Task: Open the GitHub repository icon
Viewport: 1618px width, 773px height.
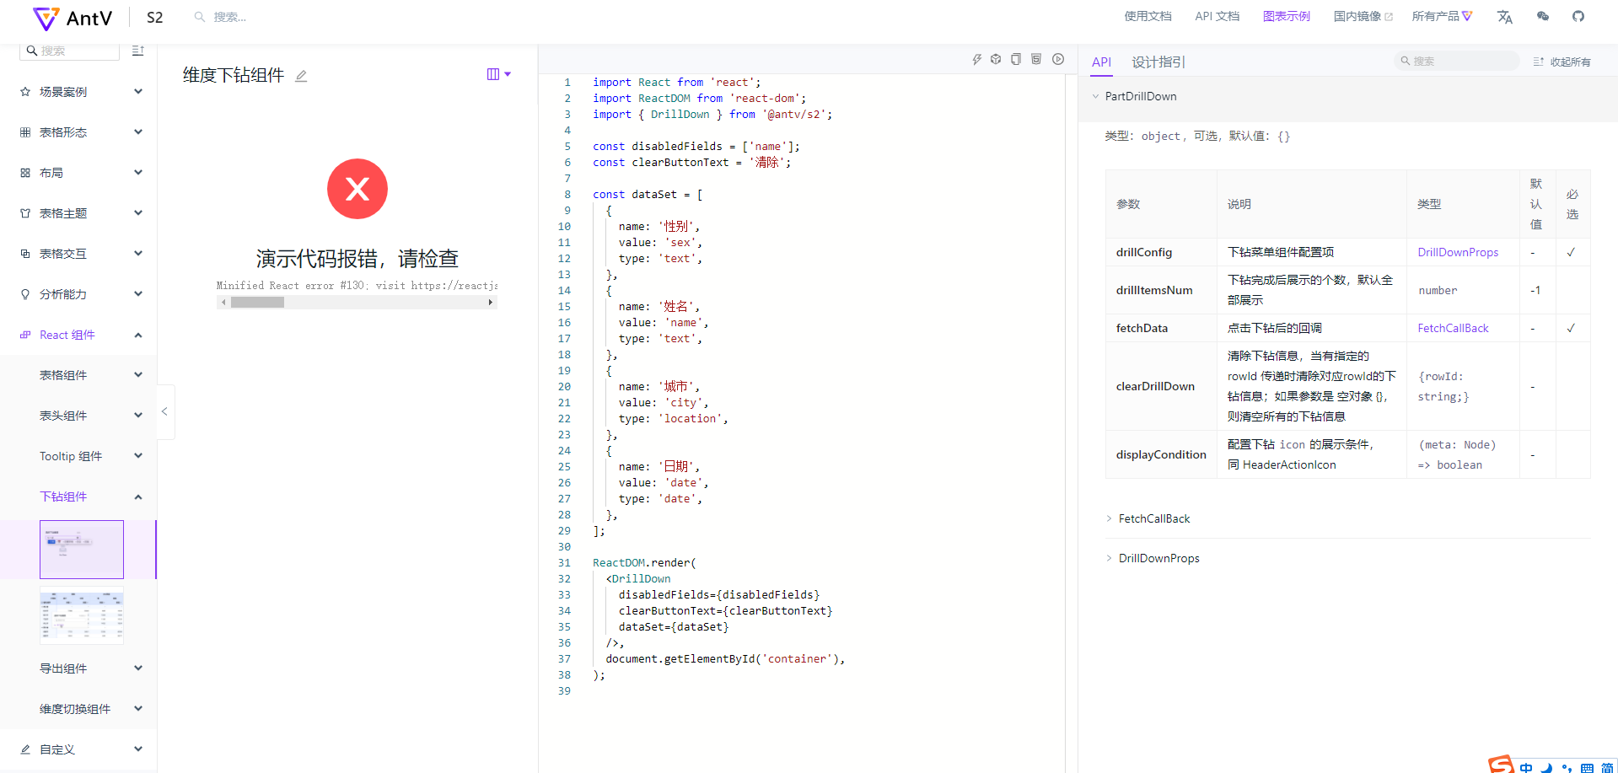Action: [1578, 16]
